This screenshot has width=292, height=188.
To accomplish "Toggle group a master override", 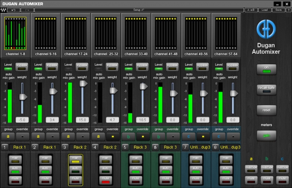I will coord(251,169).
